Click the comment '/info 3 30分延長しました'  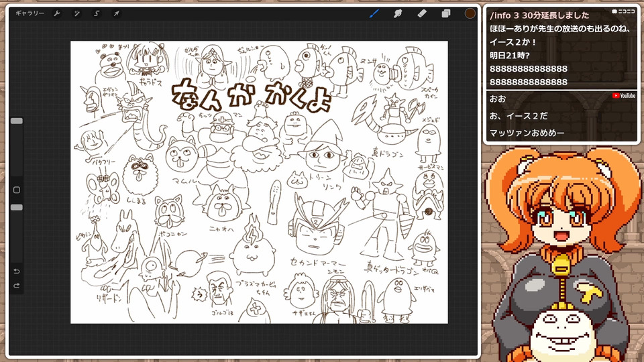click(x=539, y=15)
